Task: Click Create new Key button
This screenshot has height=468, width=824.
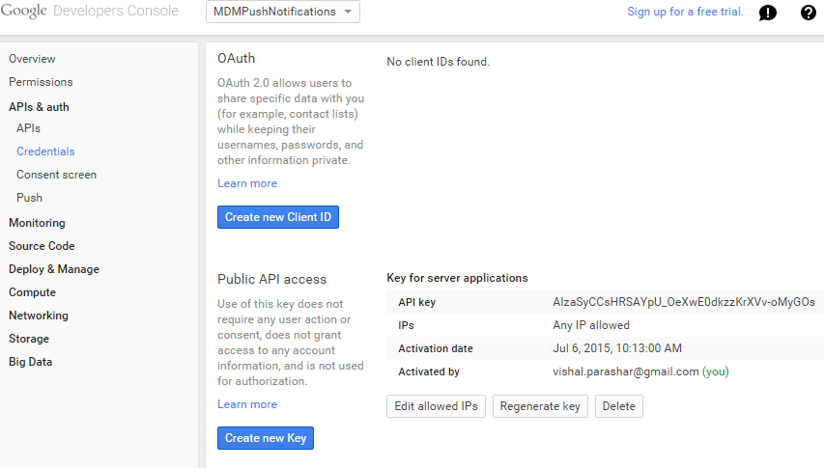Action: [266, 438]
